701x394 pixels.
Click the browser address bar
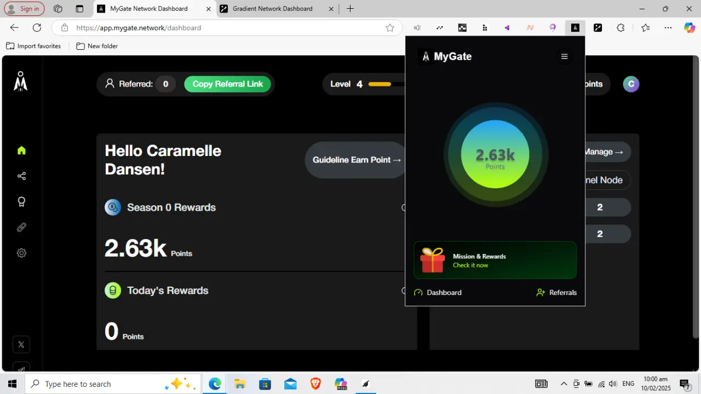227,28
